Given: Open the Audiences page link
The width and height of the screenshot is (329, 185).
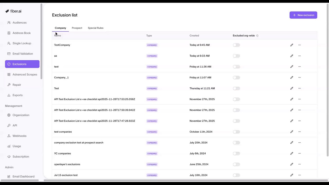Looking at the screenshot, I should click(20, 23).
